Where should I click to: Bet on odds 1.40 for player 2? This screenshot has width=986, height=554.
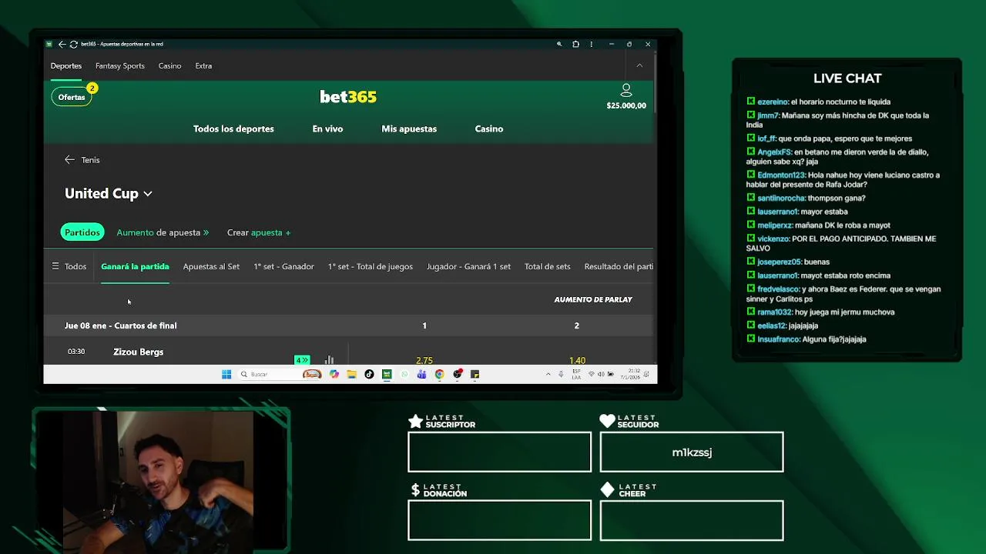(x=577, y=360)
